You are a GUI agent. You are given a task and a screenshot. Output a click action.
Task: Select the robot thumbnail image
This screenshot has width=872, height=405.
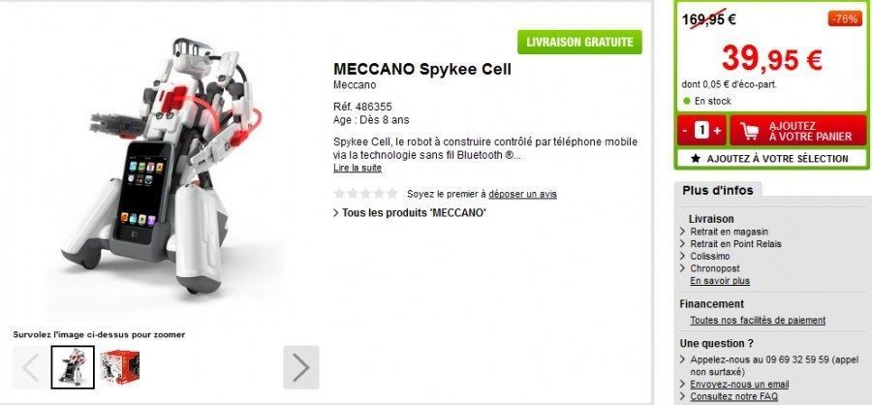coord(73,367)
